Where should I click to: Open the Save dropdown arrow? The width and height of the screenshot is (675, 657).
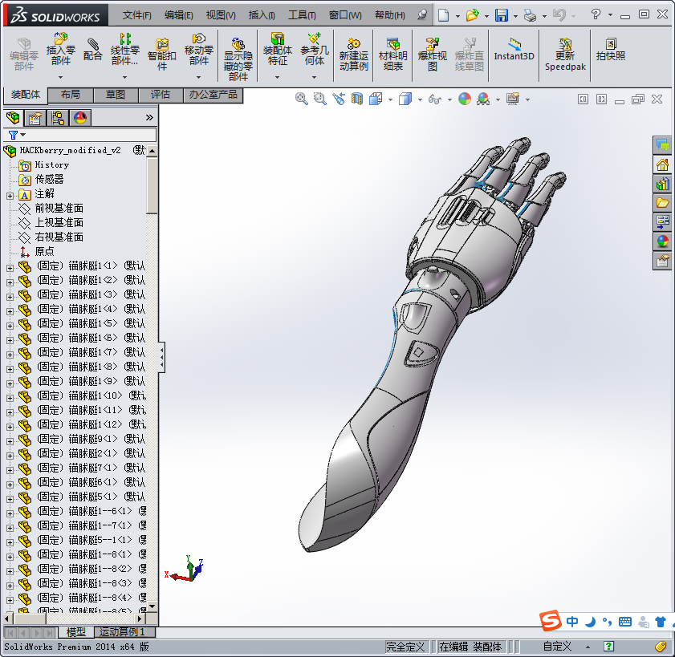(x=516, y=16)
